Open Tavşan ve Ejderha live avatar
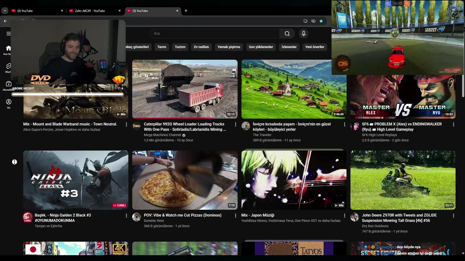Screen dimensions: 465x261 [28, 217]
